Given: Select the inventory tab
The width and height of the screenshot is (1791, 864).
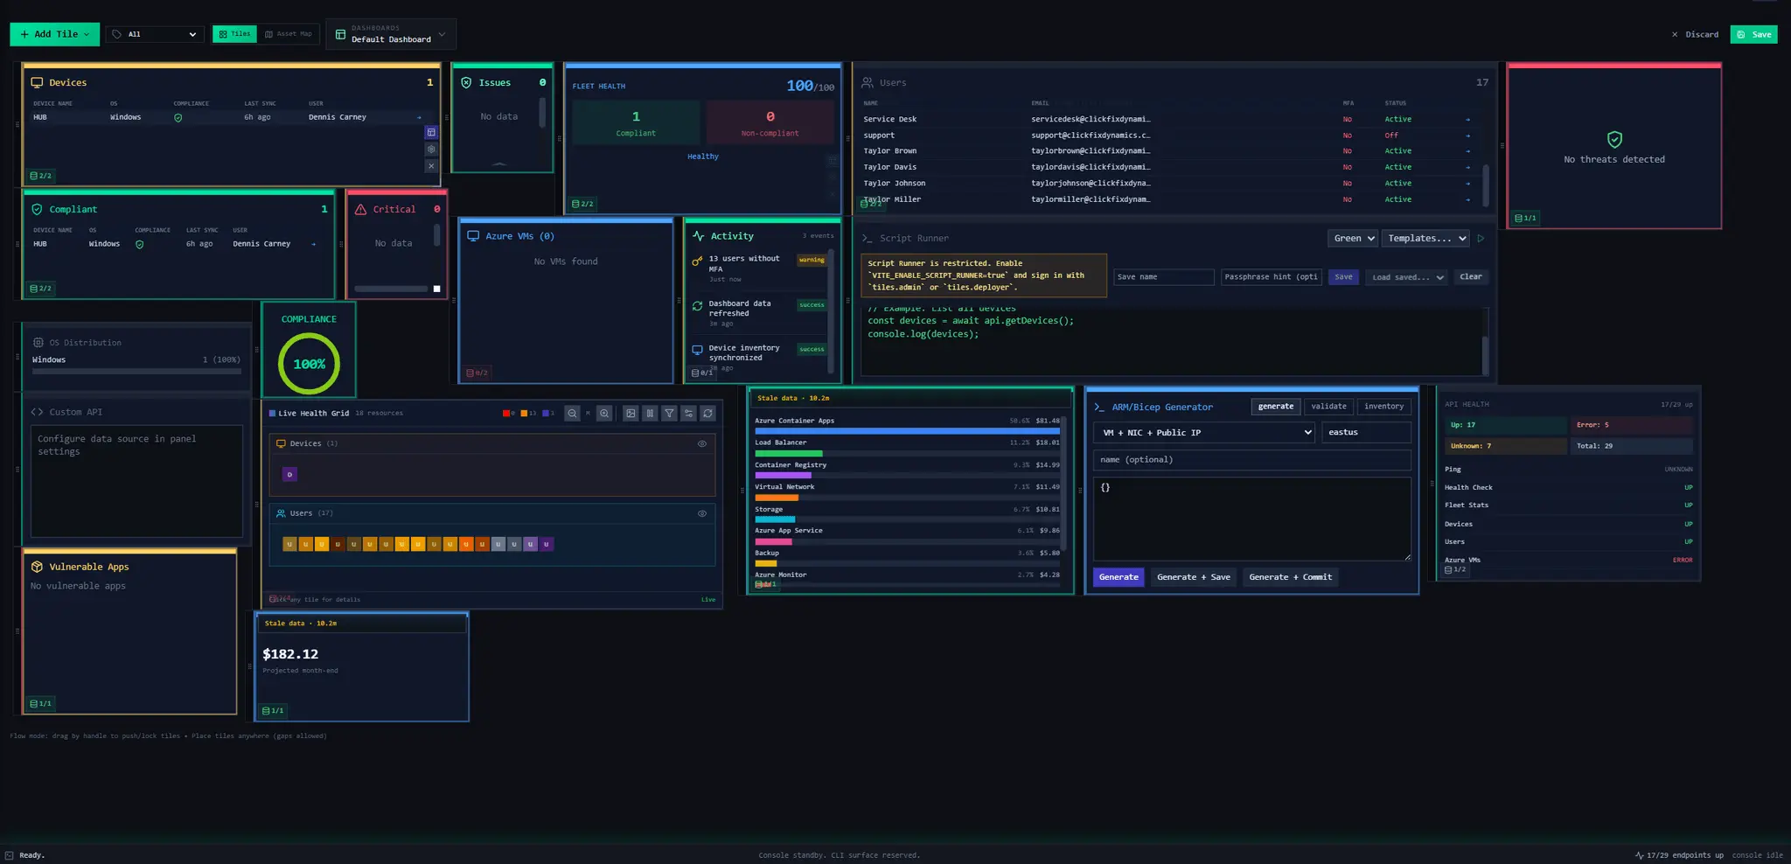Looking at the screenshot, I should 1383,406.
